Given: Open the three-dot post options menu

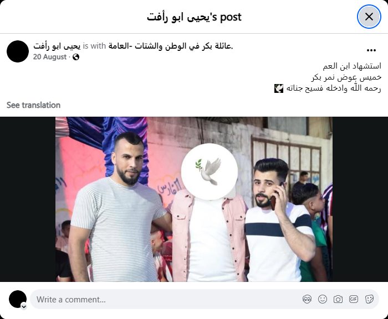Looking at the screenshot, I should pyautogui.click(x=371, y=50).
